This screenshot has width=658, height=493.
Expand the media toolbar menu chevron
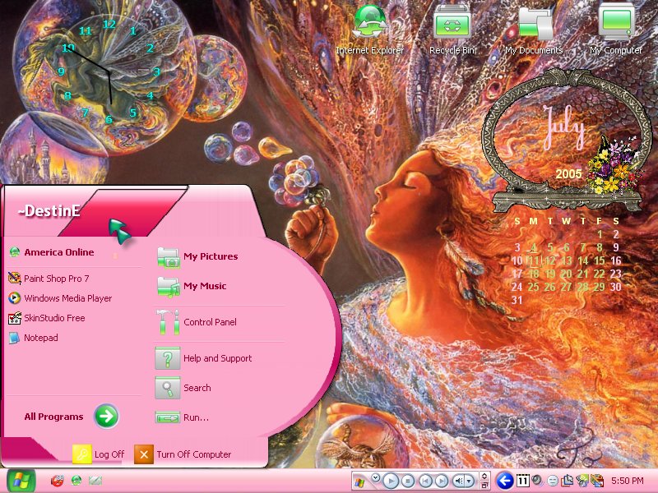pyautogui.click(x=376, y=478)
